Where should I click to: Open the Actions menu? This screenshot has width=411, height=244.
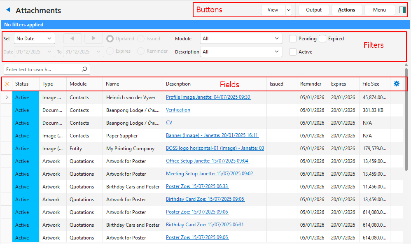point(346,10)
